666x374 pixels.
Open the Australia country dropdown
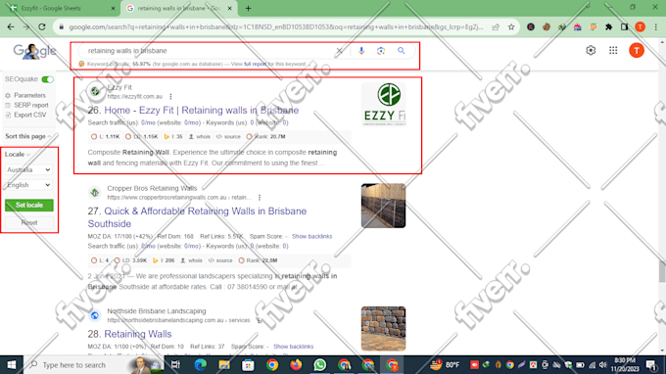pyautogui.click(x=28, y=169)
